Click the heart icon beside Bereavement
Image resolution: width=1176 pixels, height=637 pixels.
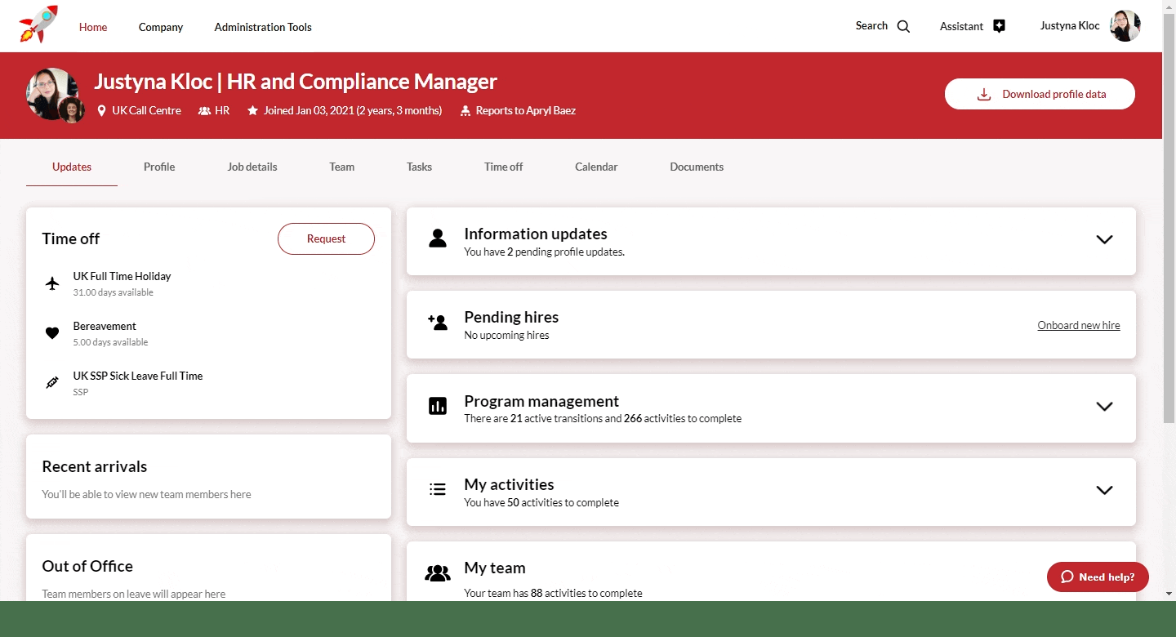(x=52, y=333)
